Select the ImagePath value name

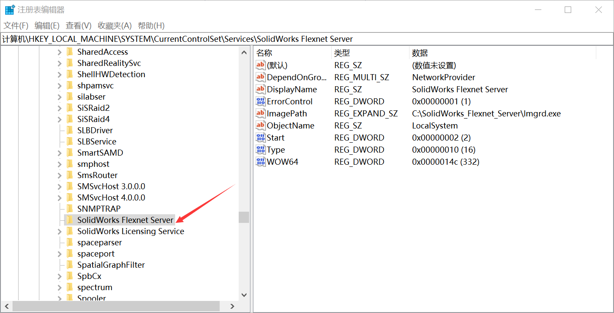tap(287, 113)
